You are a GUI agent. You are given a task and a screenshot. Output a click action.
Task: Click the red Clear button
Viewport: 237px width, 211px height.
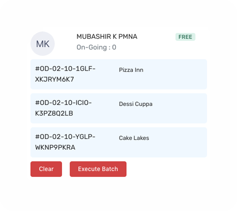(x=46, y=169)
